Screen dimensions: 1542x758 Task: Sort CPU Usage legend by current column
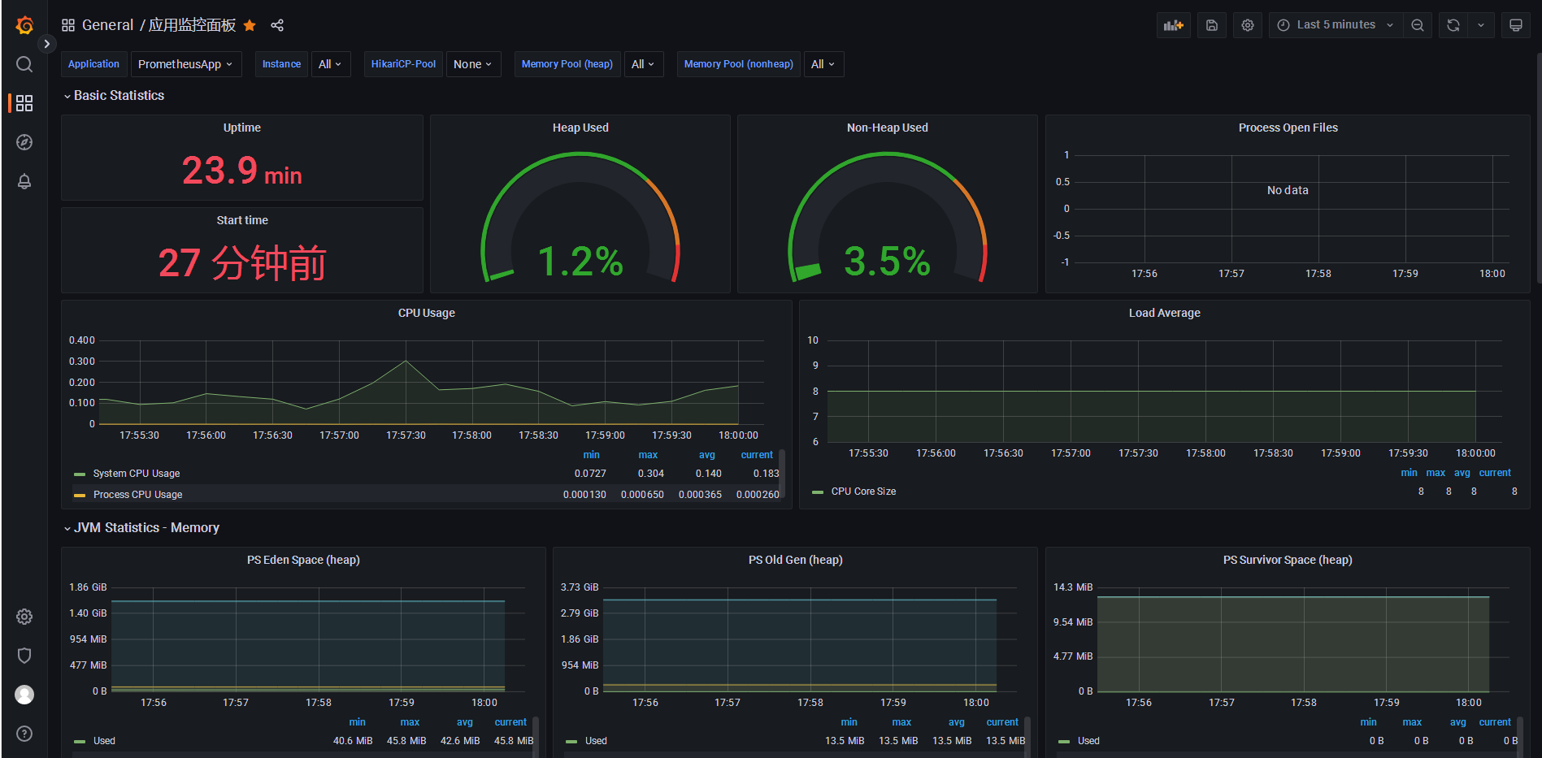757,455
